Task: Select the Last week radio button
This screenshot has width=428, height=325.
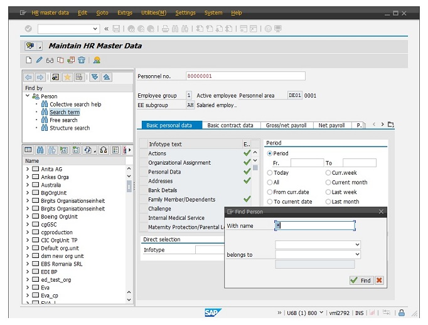Action: point(328,192)
